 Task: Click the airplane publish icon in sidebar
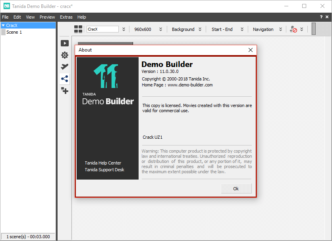pos(65,67)
